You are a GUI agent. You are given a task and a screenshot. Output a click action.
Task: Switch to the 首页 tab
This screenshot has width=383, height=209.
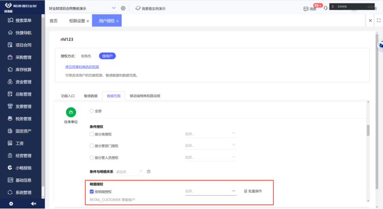pyautogui.click(x=53, y=21)
